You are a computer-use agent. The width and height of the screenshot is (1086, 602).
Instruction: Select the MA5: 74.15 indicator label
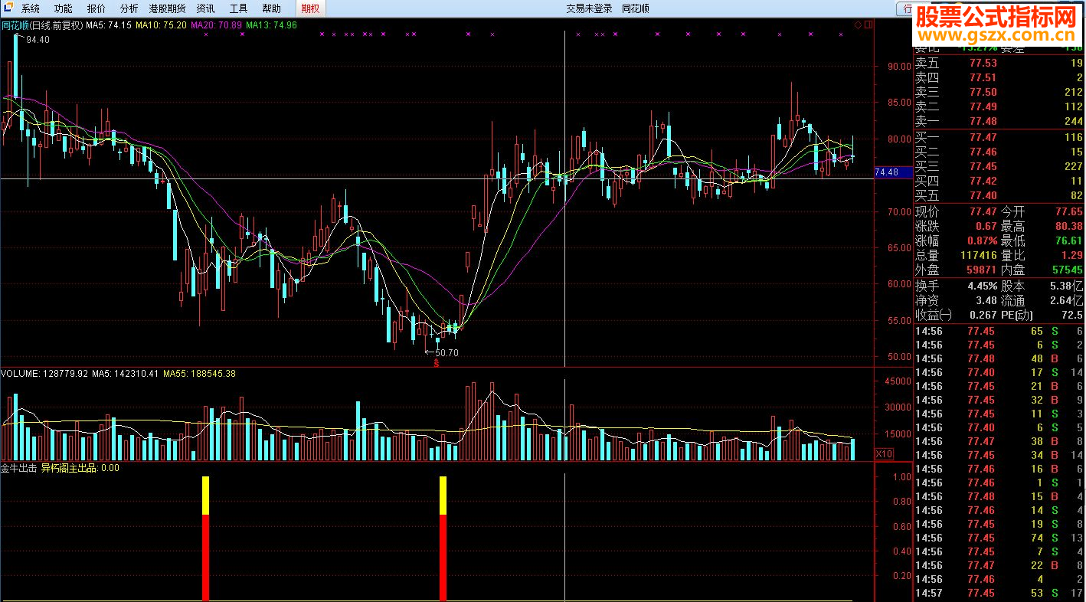point(109,25)
